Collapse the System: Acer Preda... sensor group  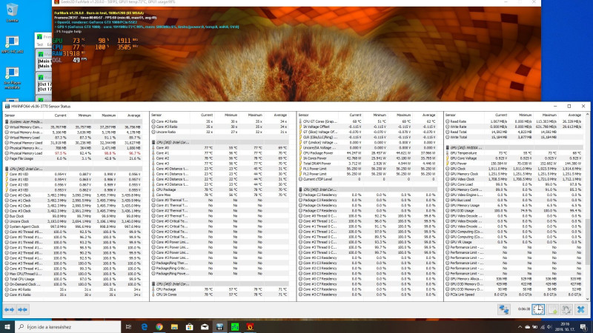[x=73, y=122]
